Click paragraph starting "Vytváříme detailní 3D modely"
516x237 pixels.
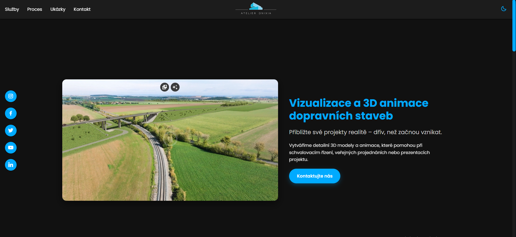pyautogui.click(x=359, y=152)
